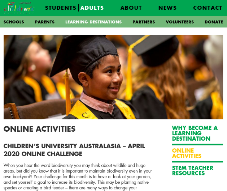Image resolution: width=227 pixels, height=191 pixels.
Task: Select Schools in the sub navigation
Action: coord(14,22)
